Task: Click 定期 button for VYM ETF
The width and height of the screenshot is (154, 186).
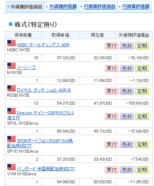Action: pyautogui.click(x=142, y=170)
